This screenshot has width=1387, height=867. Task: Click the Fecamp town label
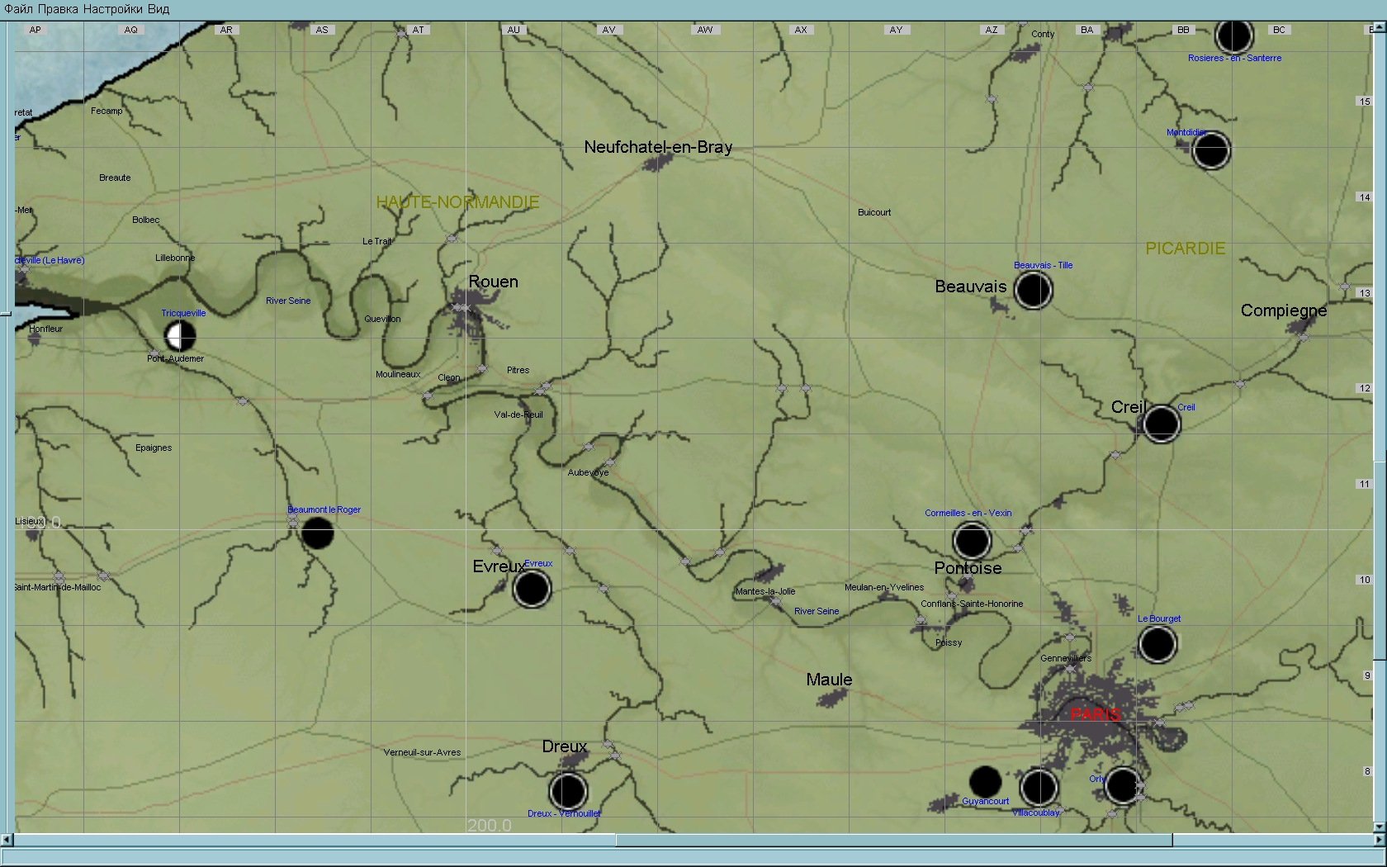coord(107,111)
